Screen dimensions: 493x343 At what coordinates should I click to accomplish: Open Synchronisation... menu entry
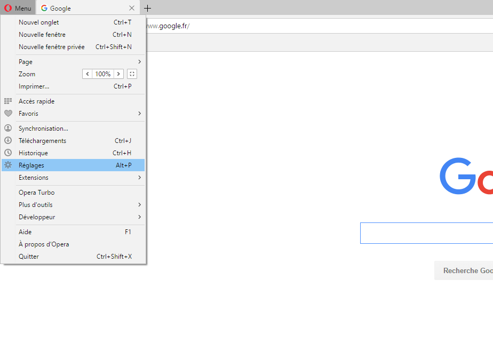pyautogui.click(x=73, y=128)
